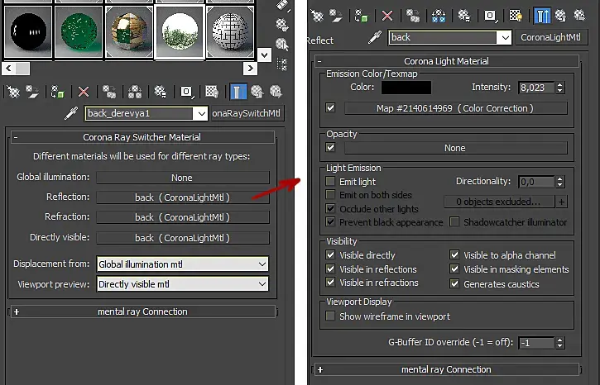Click Make Unique icon in Light Material panel
The width and height of the screenshot is (600, 385).
[439, 16]
